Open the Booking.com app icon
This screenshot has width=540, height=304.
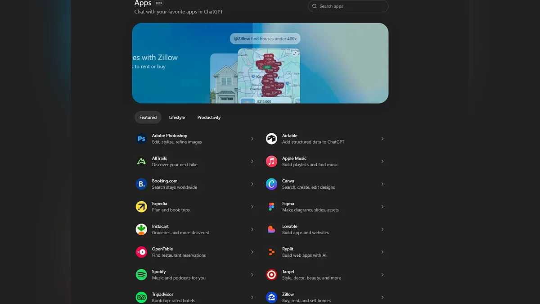click(141, 184)
